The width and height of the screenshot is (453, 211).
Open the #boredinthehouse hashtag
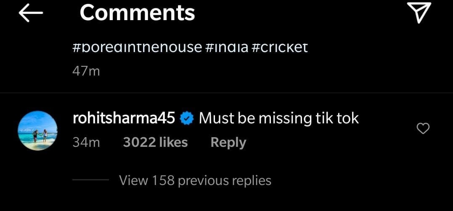click(x=137, y=47)
